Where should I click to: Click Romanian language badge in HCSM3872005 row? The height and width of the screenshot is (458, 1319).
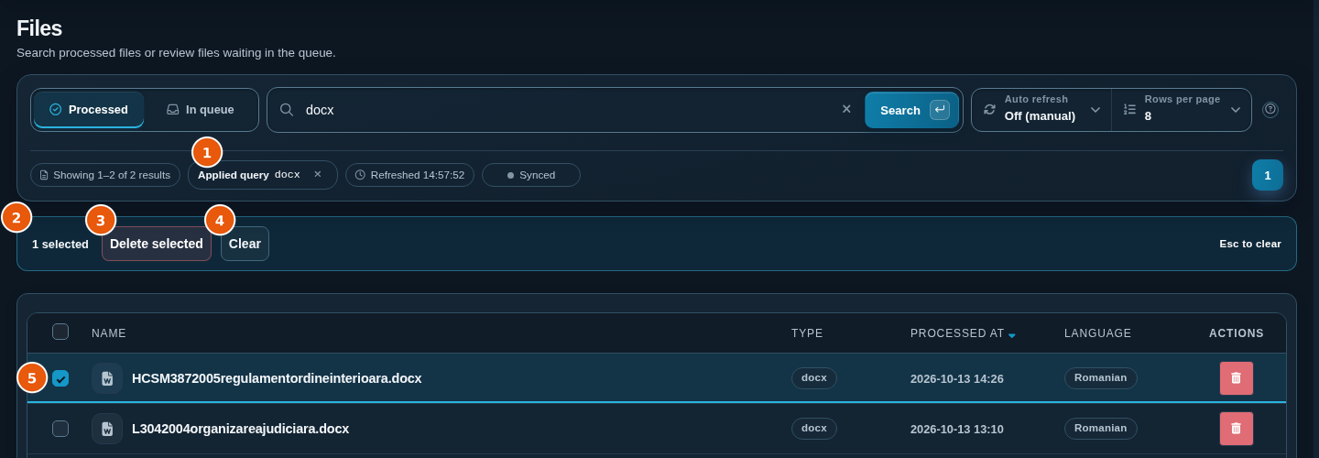coord(1101,378)
